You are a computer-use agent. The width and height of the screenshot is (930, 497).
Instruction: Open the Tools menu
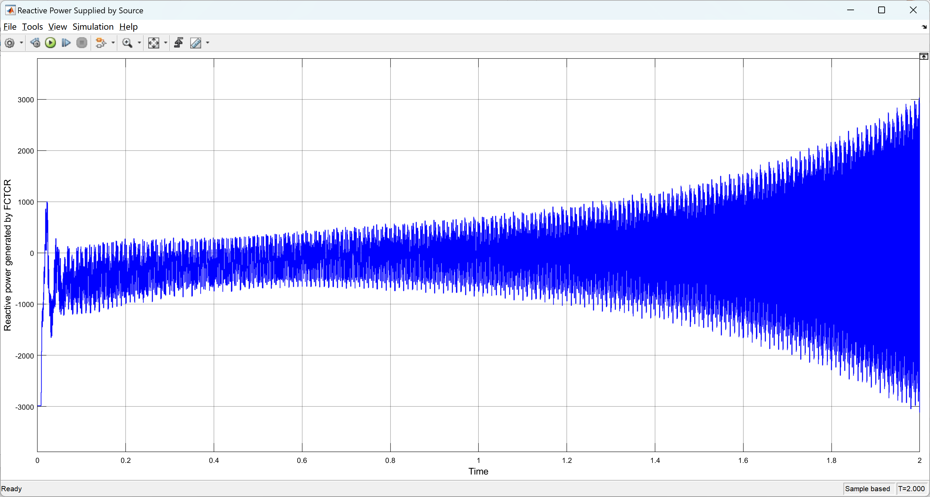32,27
